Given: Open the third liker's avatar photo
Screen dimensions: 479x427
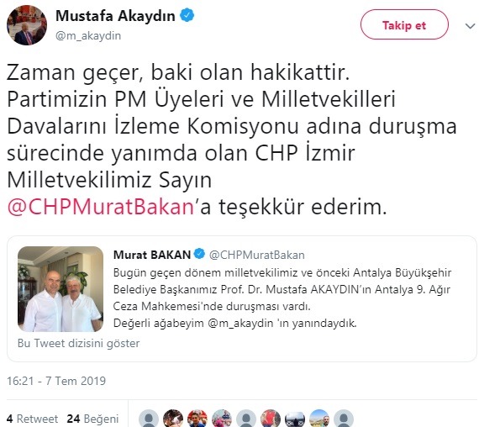Looking at the screenshot, I should [197, 419].
